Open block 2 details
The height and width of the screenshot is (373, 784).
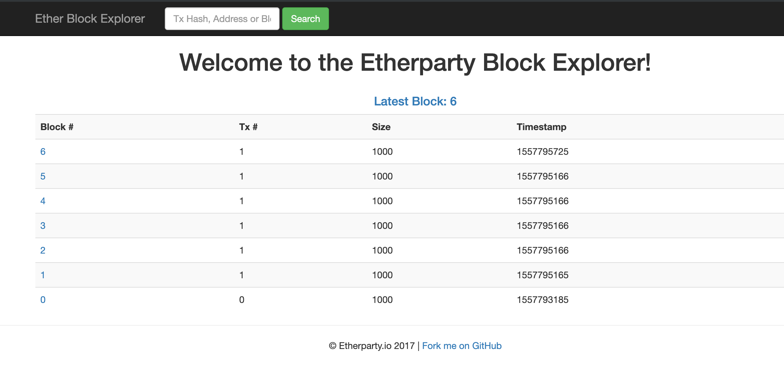pyautogui.click(x=43, y=250)
